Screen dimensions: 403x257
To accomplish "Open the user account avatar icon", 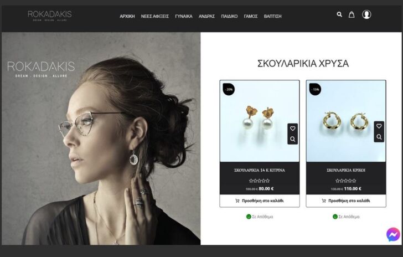I will 366,14.
